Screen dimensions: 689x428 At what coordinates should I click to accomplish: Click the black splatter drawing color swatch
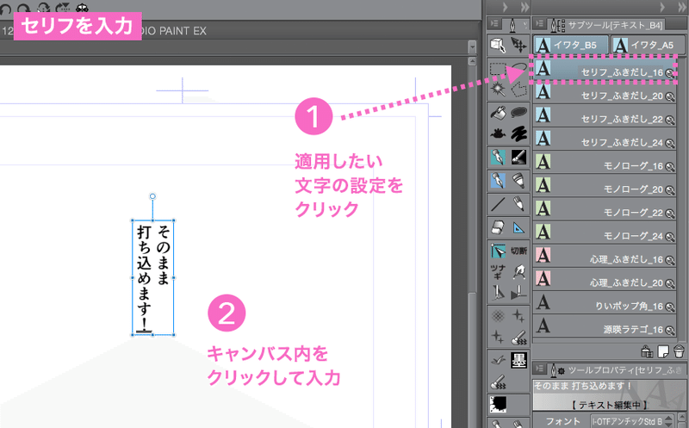498,403
